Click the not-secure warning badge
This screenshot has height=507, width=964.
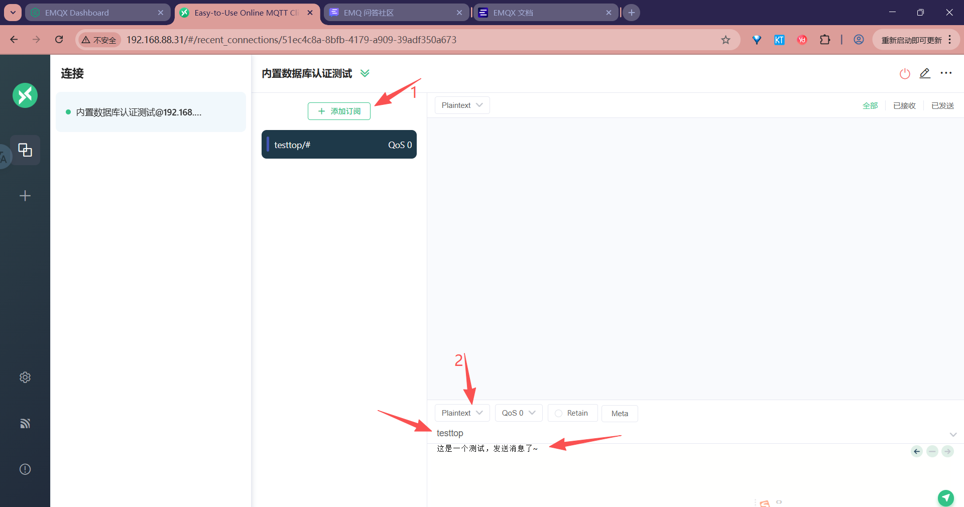pyautogui.click(x=99, y=40)
